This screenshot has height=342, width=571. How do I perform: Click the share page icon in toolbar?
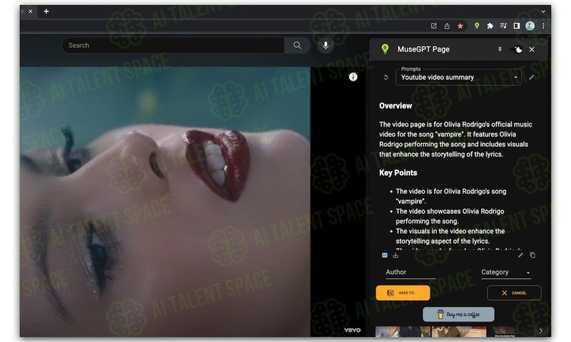(447, 26)
